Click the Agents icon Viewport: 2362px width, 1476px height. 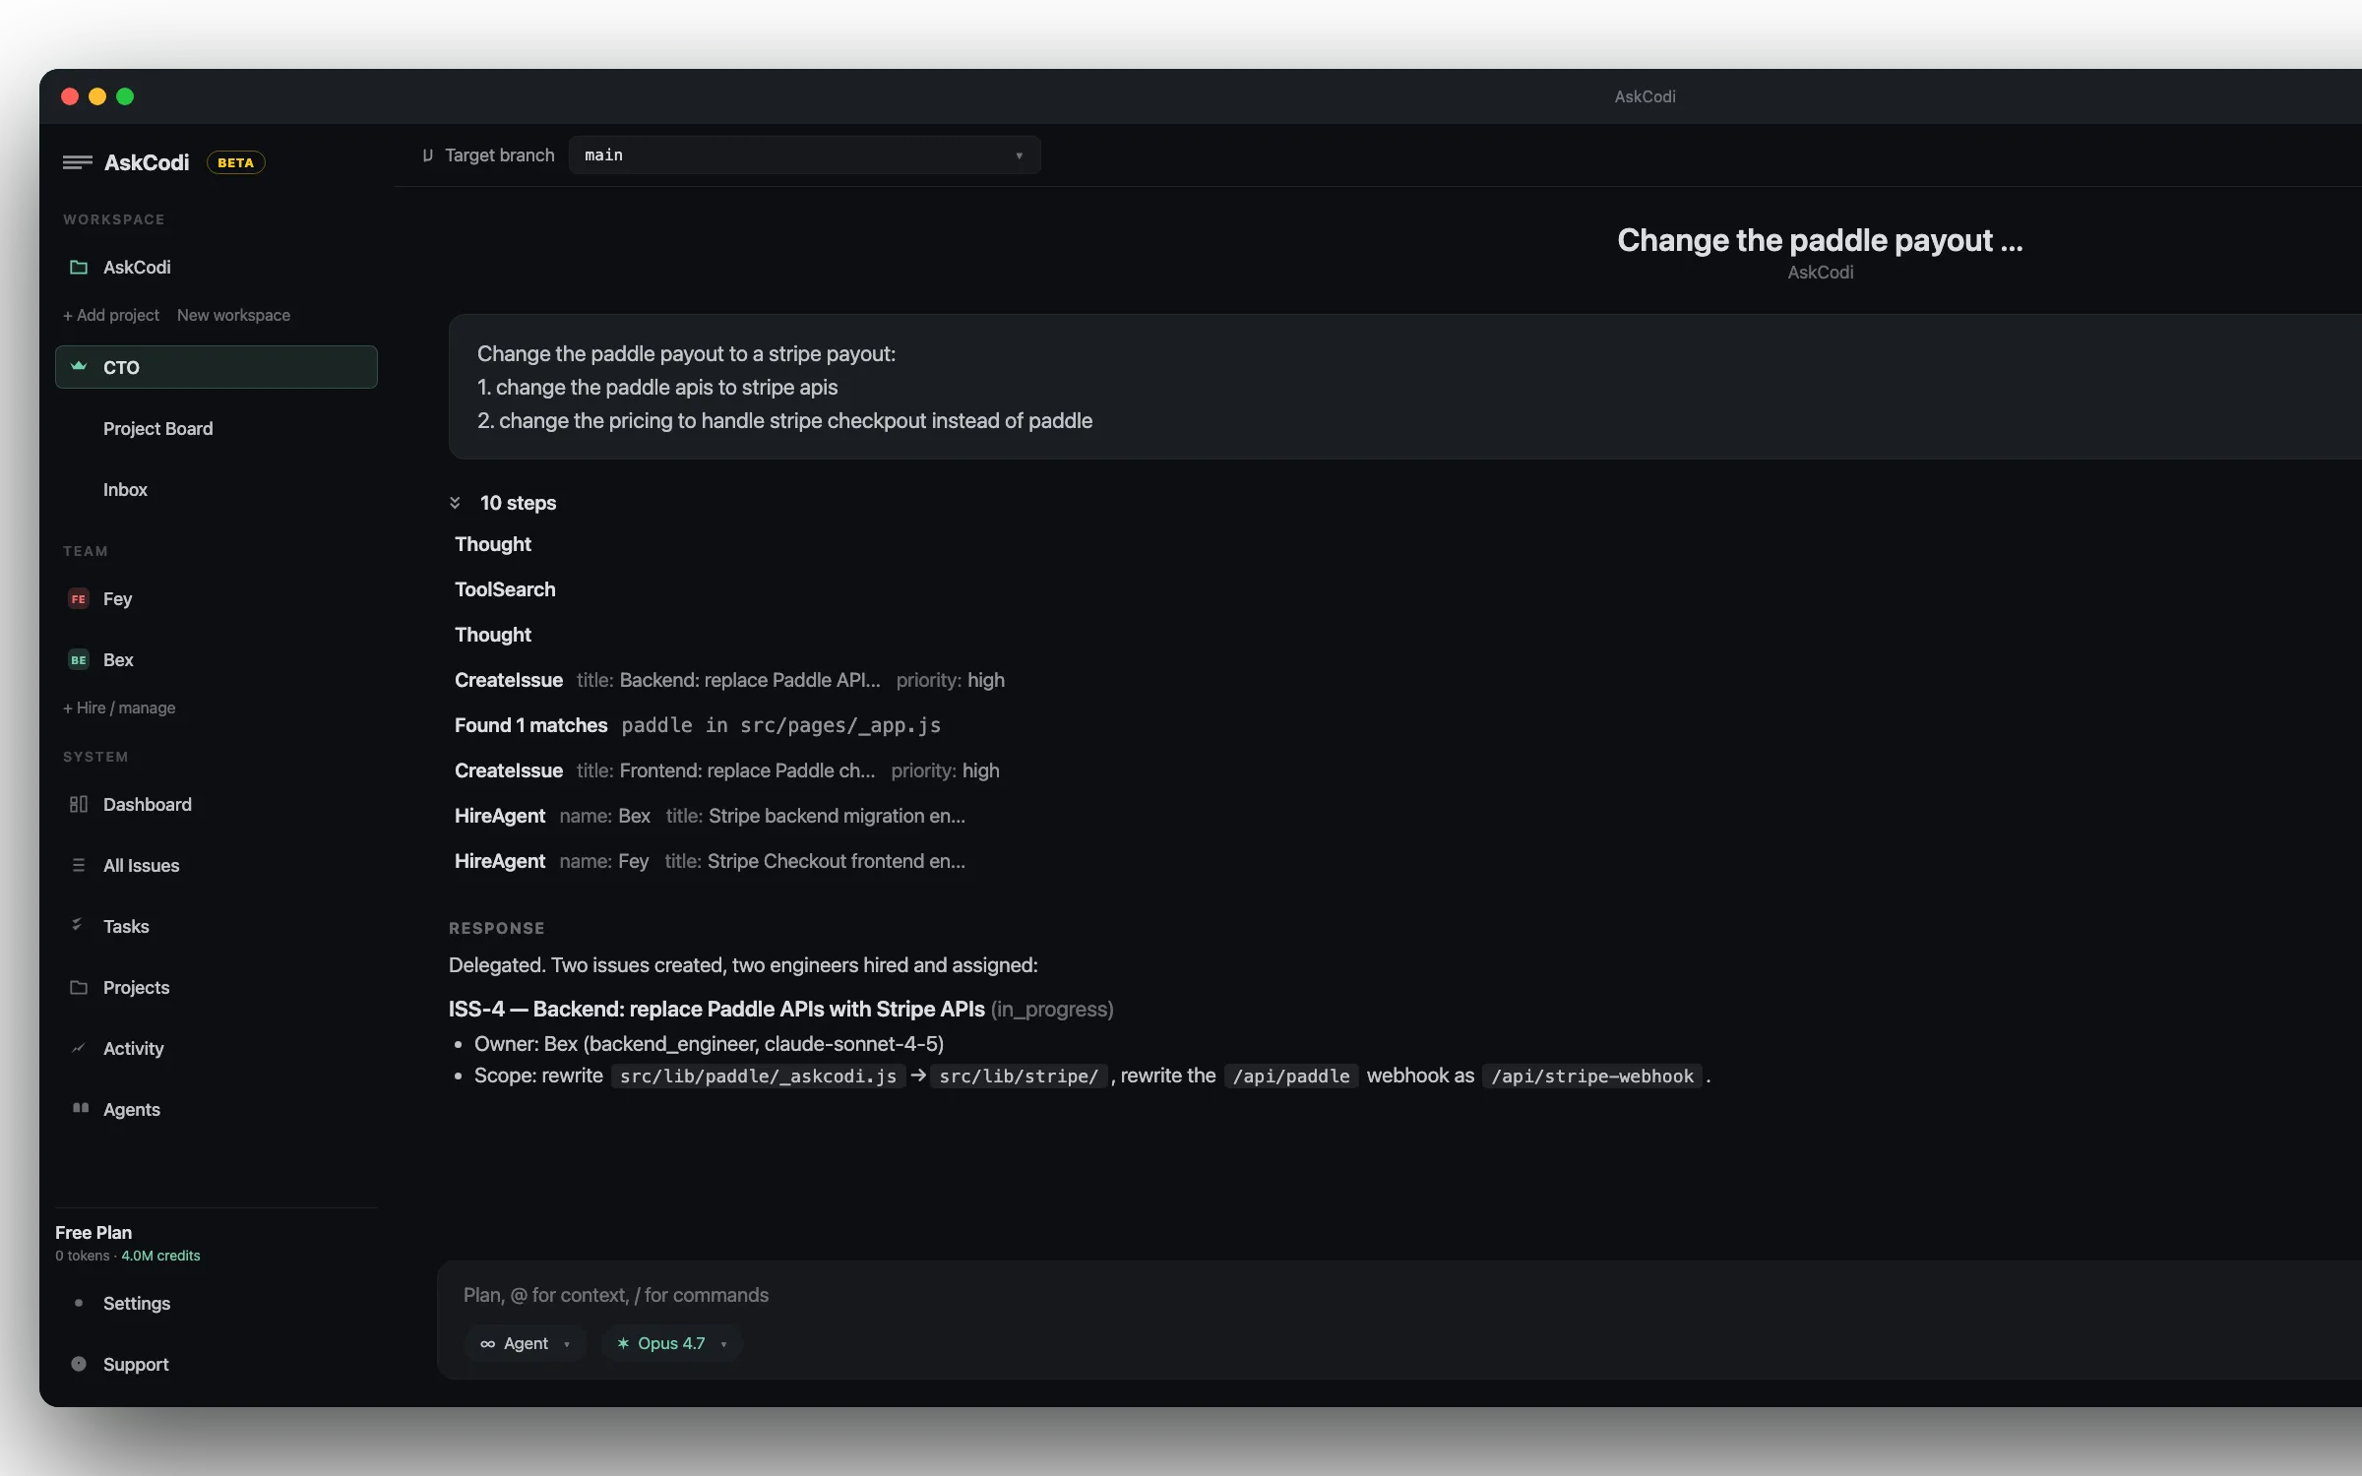(x=81, y=1108)
